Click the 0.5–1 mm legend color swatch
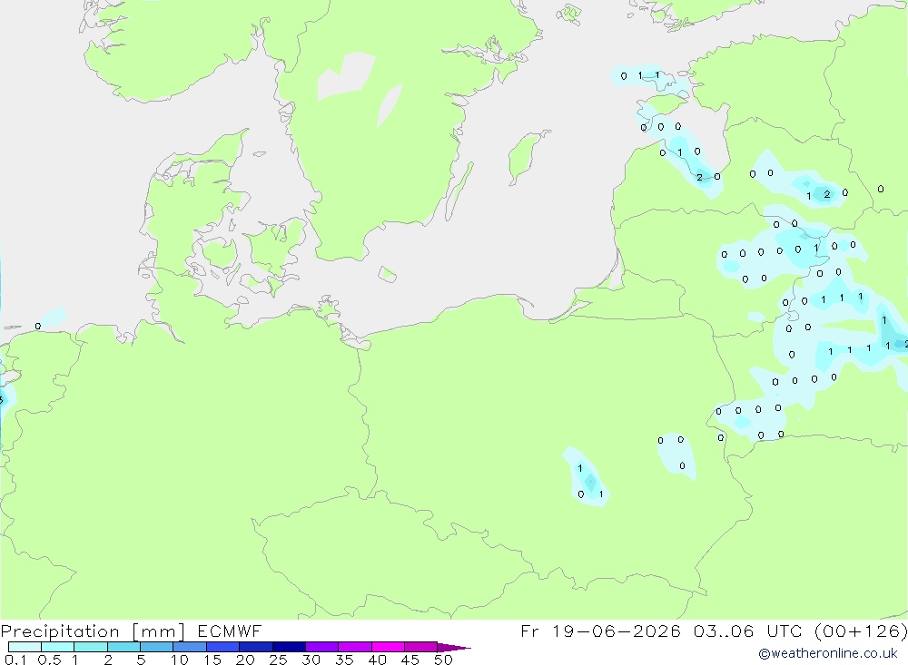The image size is (908, 665). [58, 647]
